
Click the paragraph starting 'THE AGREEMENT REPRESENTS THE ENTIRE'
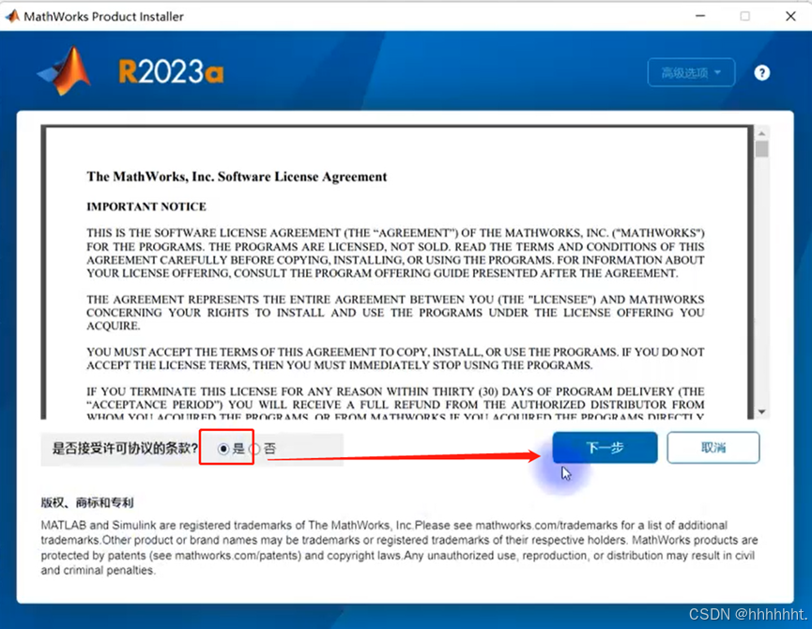tap(395, 313)
